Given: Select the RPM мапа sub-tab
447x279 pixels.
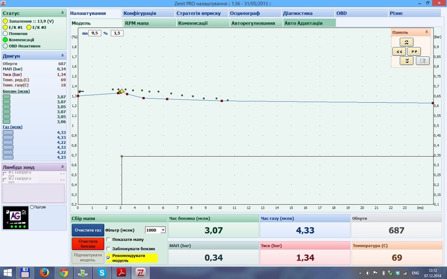Looking at the screenshot, I should (x=149, y=23).
